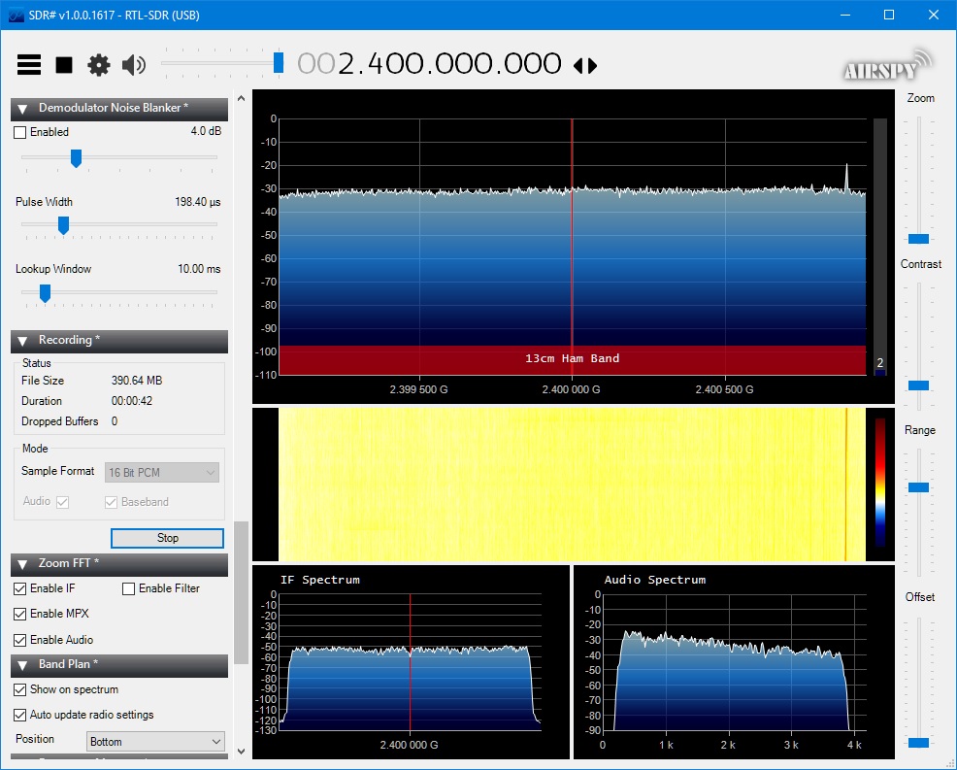
Task: Collapse the Zoom FFT panel
Action: tap(22, 563)
